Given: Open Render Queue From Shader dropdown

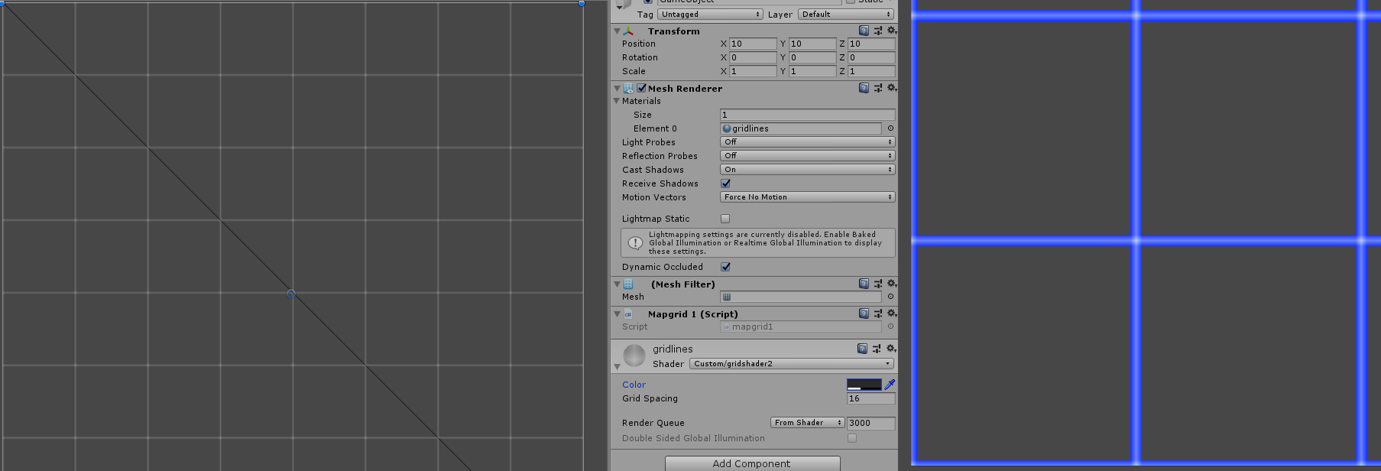Looking at the screenshot, I should point(807,423).
